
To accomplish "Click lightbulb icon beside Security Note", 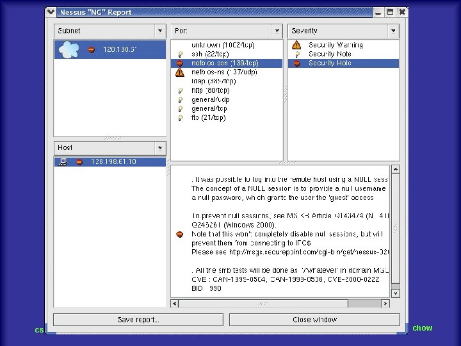I will point(297,54).
